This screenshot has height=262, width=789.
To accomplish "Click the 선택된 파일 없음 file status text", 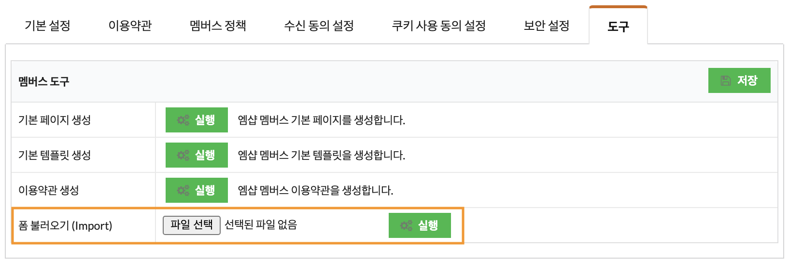I will click(x=261, y=225).
